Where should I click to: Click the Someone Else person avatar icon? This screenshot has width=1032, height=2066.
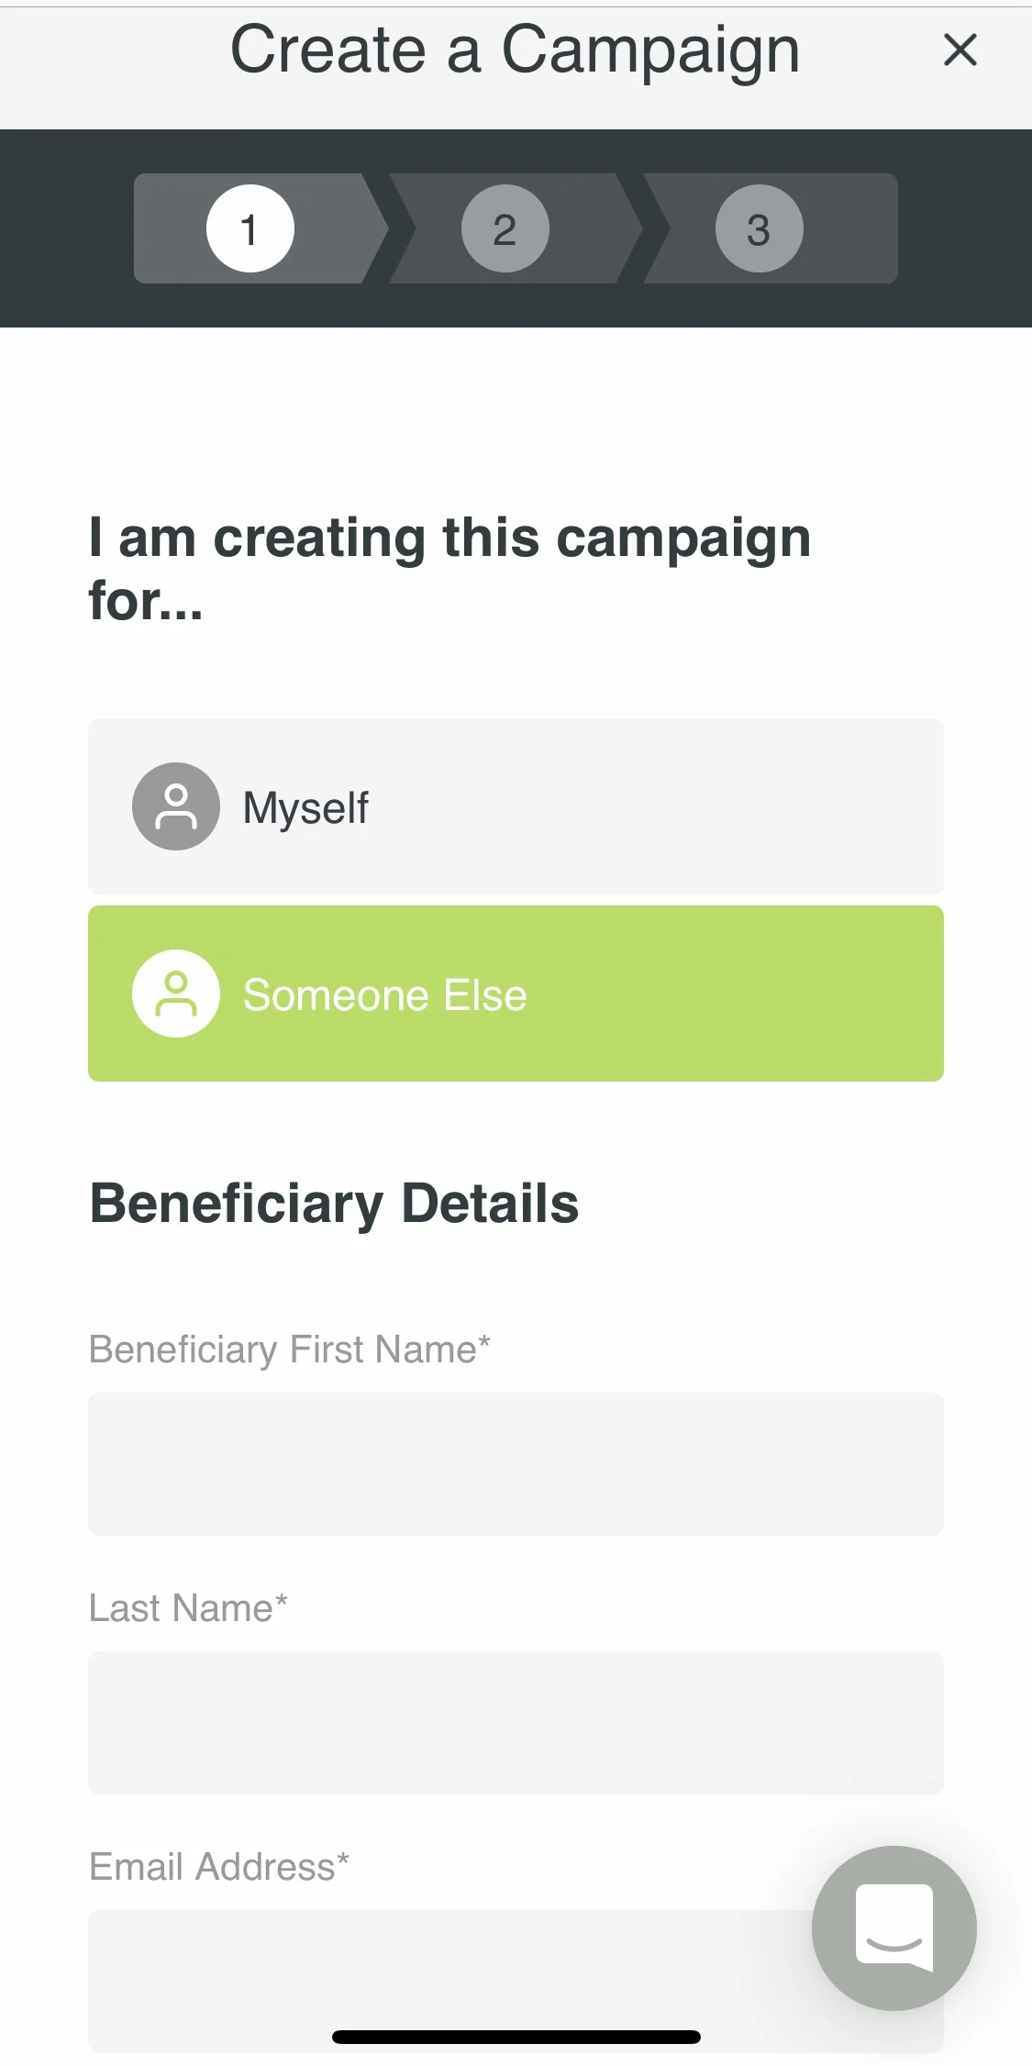[x=176, y=994]
